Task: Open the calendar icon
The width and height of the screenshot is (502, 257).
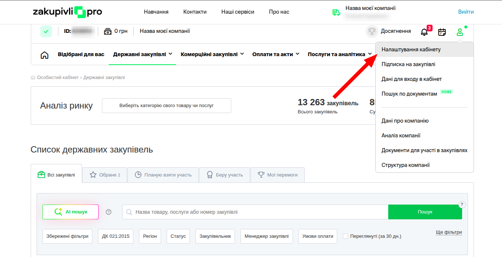Action: point(442,32)
